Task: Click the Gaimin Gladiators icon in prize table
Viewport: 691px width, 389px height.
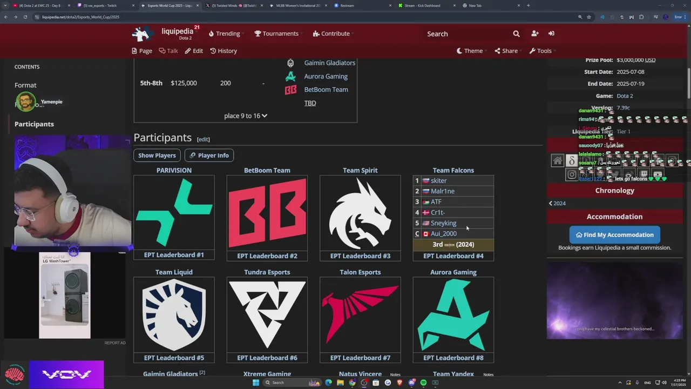Action: click(290, 63)
